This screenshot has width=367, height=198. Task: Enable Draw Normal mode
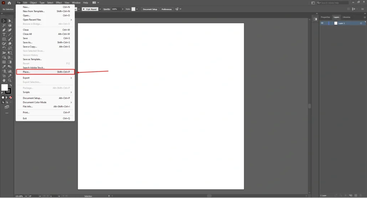3,102
